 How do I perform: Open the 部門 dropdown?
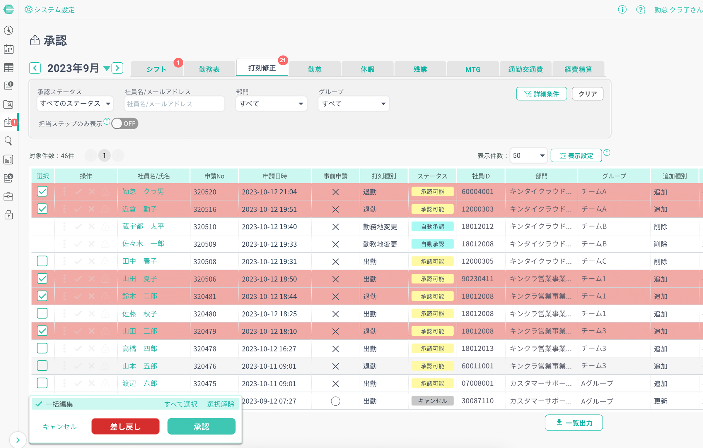click(271, 104)
